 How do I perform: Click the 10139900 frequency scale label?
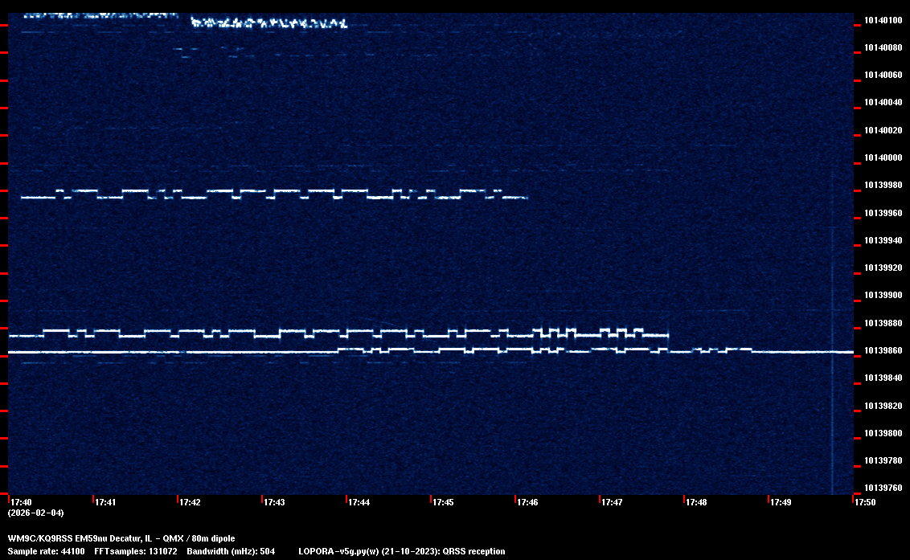pos(883,296)
